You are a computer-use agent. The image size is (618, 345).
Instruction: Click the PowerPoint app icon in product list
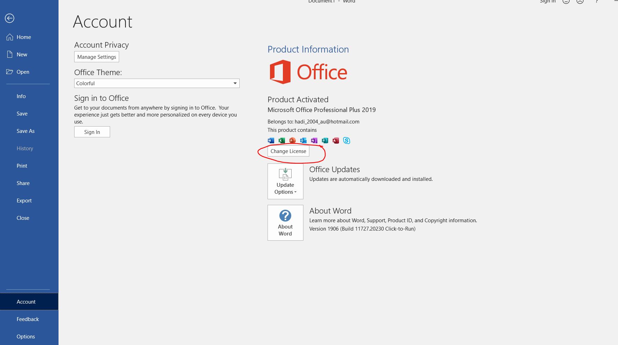pos(292,141)
